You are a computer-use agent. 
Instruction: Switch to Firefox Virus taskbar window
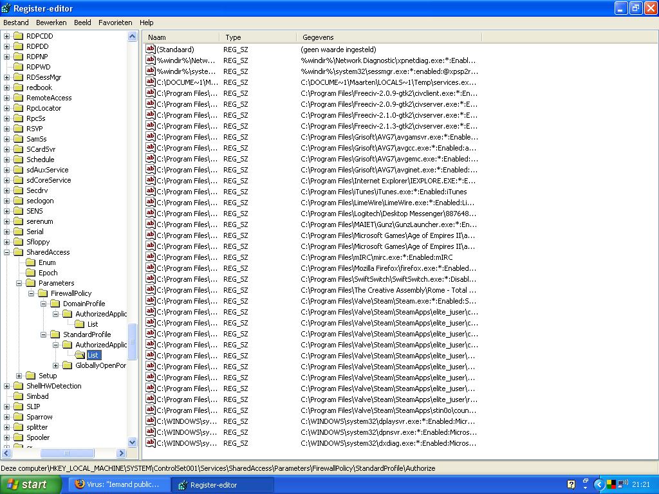[118, 485]
